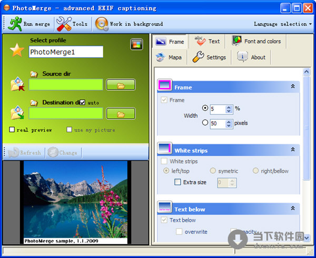Click the Work in background label

tap(136, 24)
